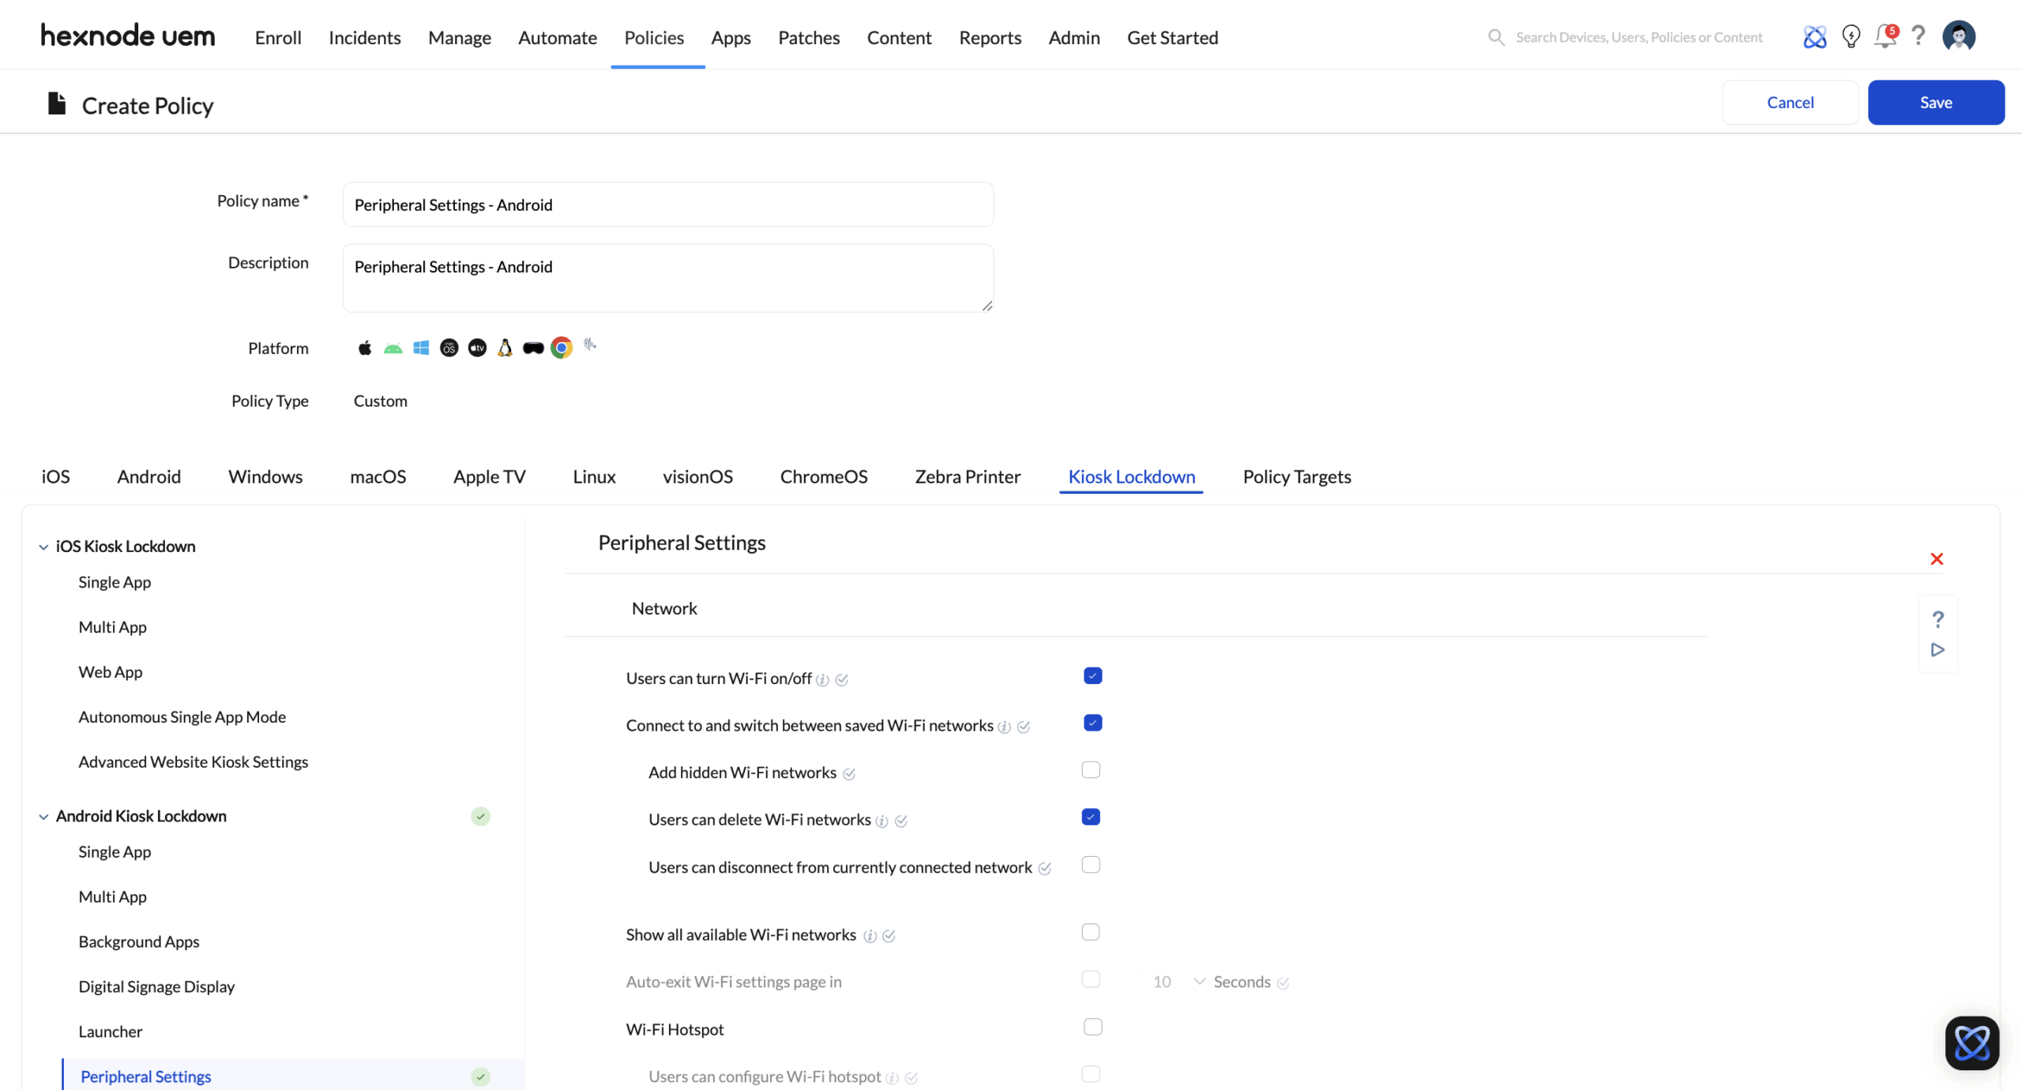This screenshot has height=1090, width=2022.
Task: Open the chat assistant floating icon
Action: pyautogui.click(x=1971, y=1043)
